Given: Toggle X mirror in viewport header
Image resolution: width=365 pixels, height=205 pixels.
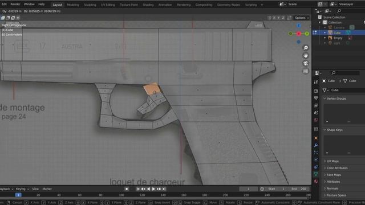Looking at the screenshot, I should 274,18.
